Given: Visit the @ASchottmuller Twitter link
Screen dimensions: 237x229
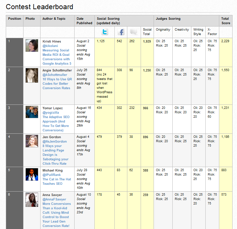Looking at the screenshot, I should pyautogui.click(x=55, y=75).
